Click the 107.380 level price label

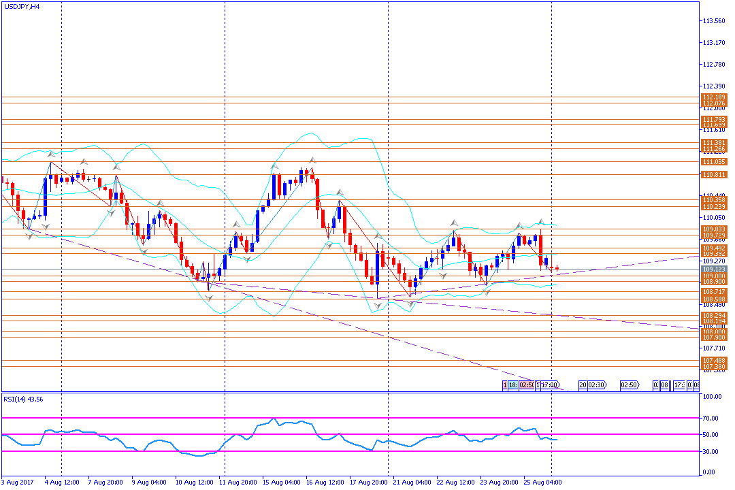click(714, 367)
